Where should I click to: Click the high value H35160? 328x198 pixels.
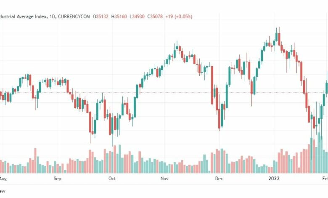pos(119,16)
